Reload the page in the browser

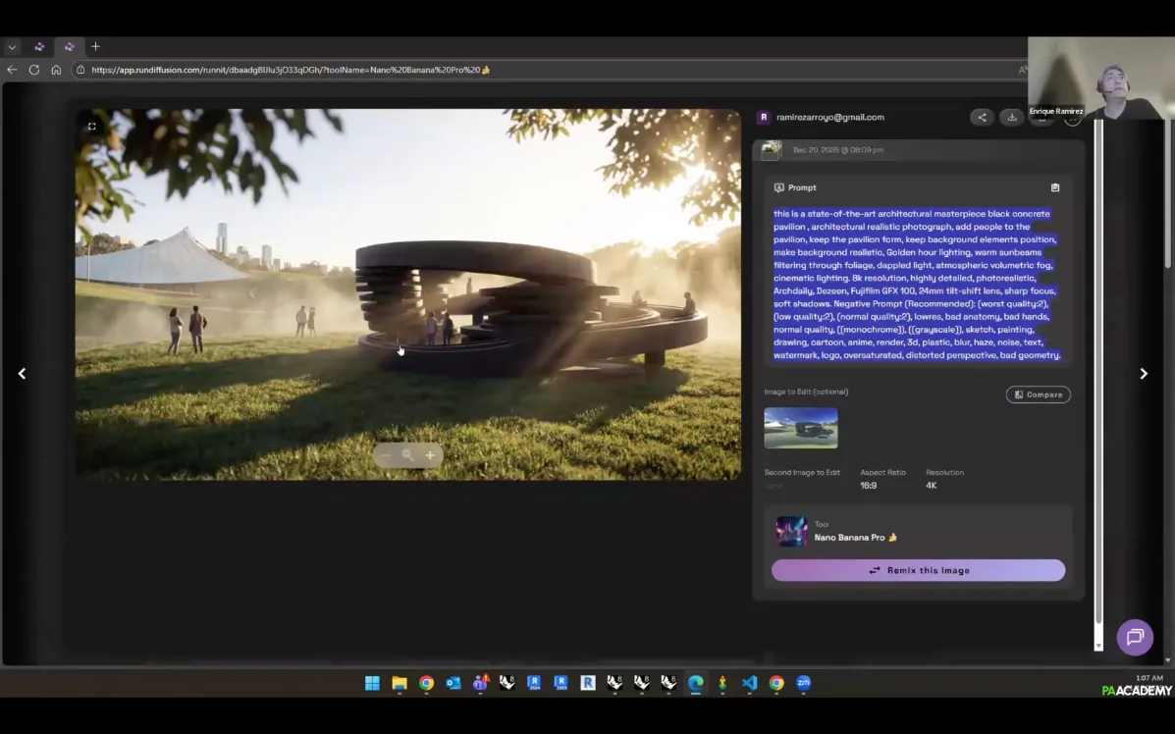(x=34, y=70)
